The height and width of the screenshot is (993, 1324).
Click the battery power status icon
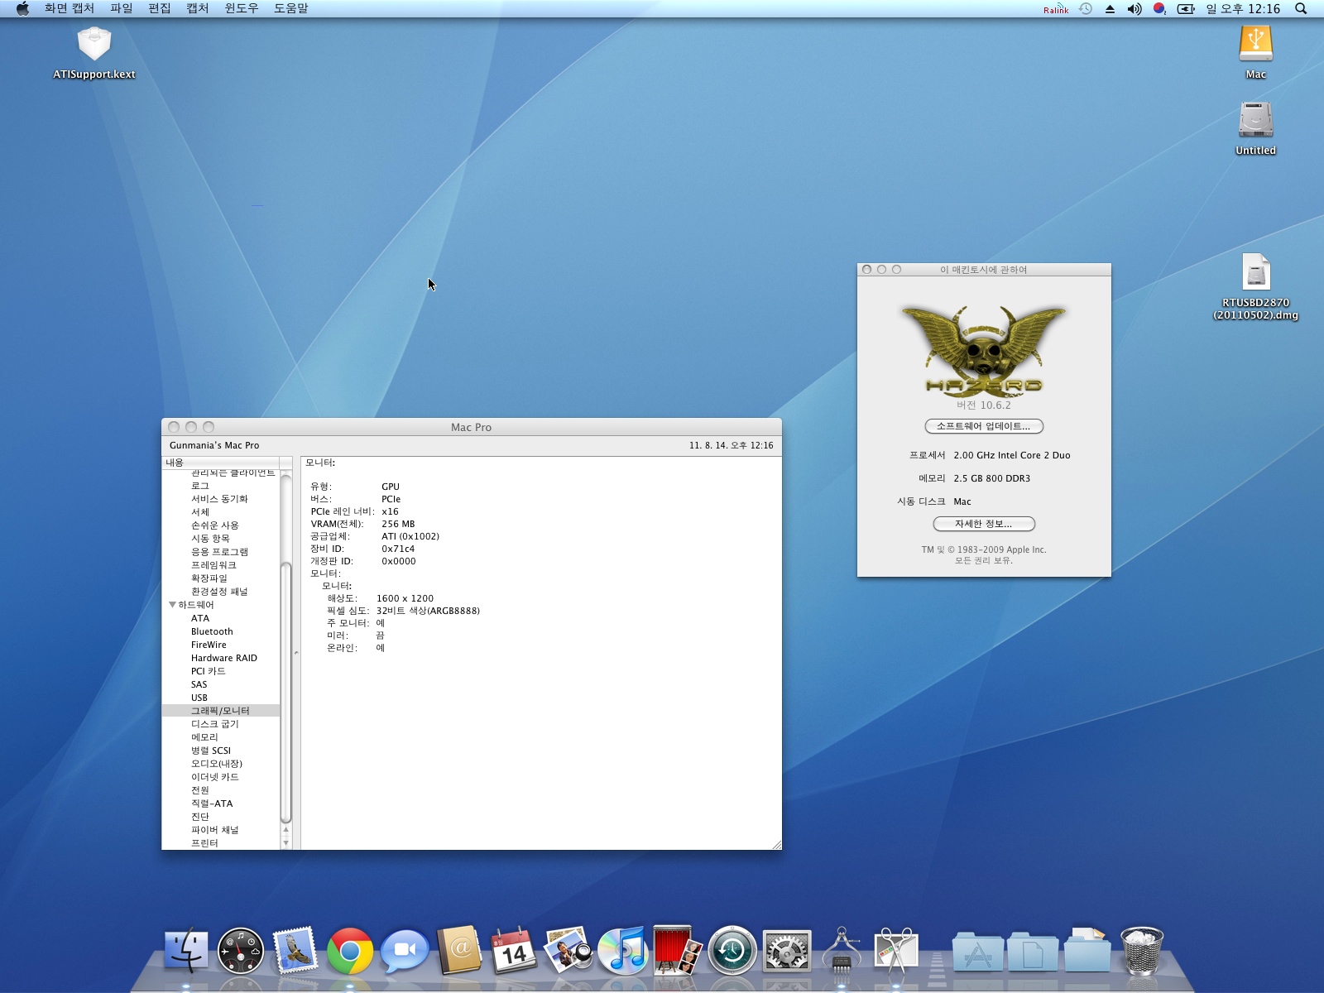pyautogui.click(x=1186, y=8)
